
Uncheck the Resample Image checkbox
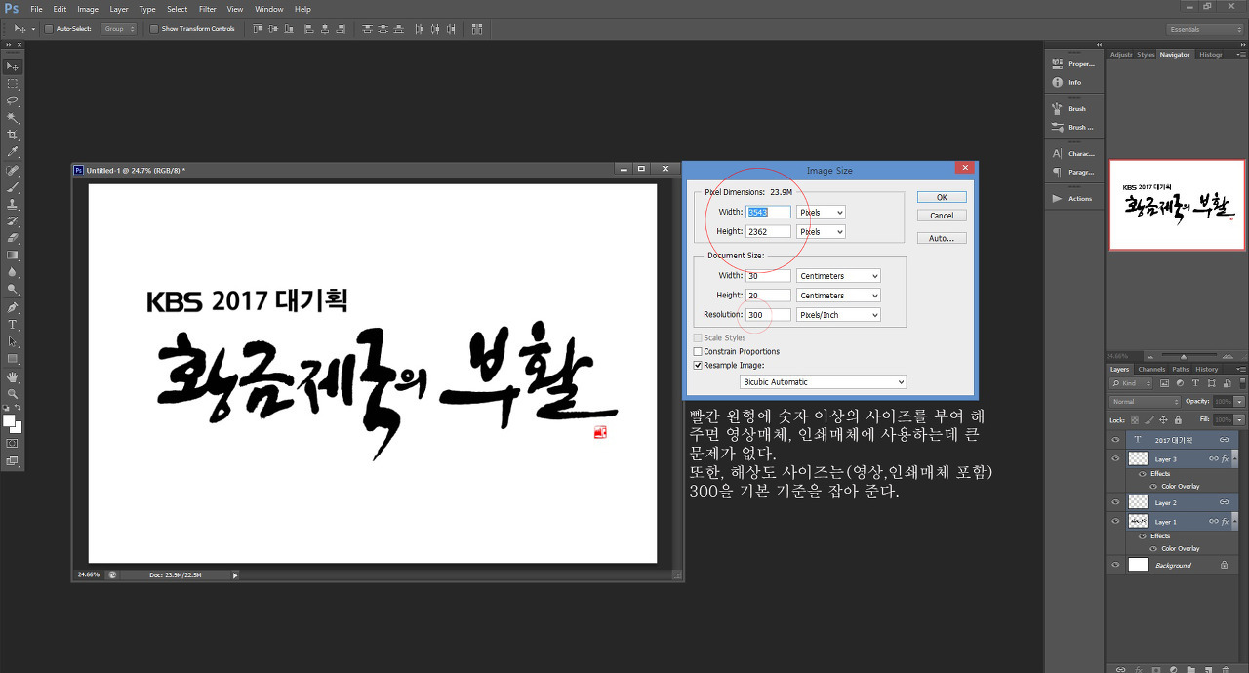tap(698, 365)
